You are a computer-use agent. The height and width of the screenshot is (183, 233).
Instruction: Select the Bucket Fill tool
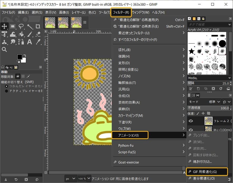point(21,34)
